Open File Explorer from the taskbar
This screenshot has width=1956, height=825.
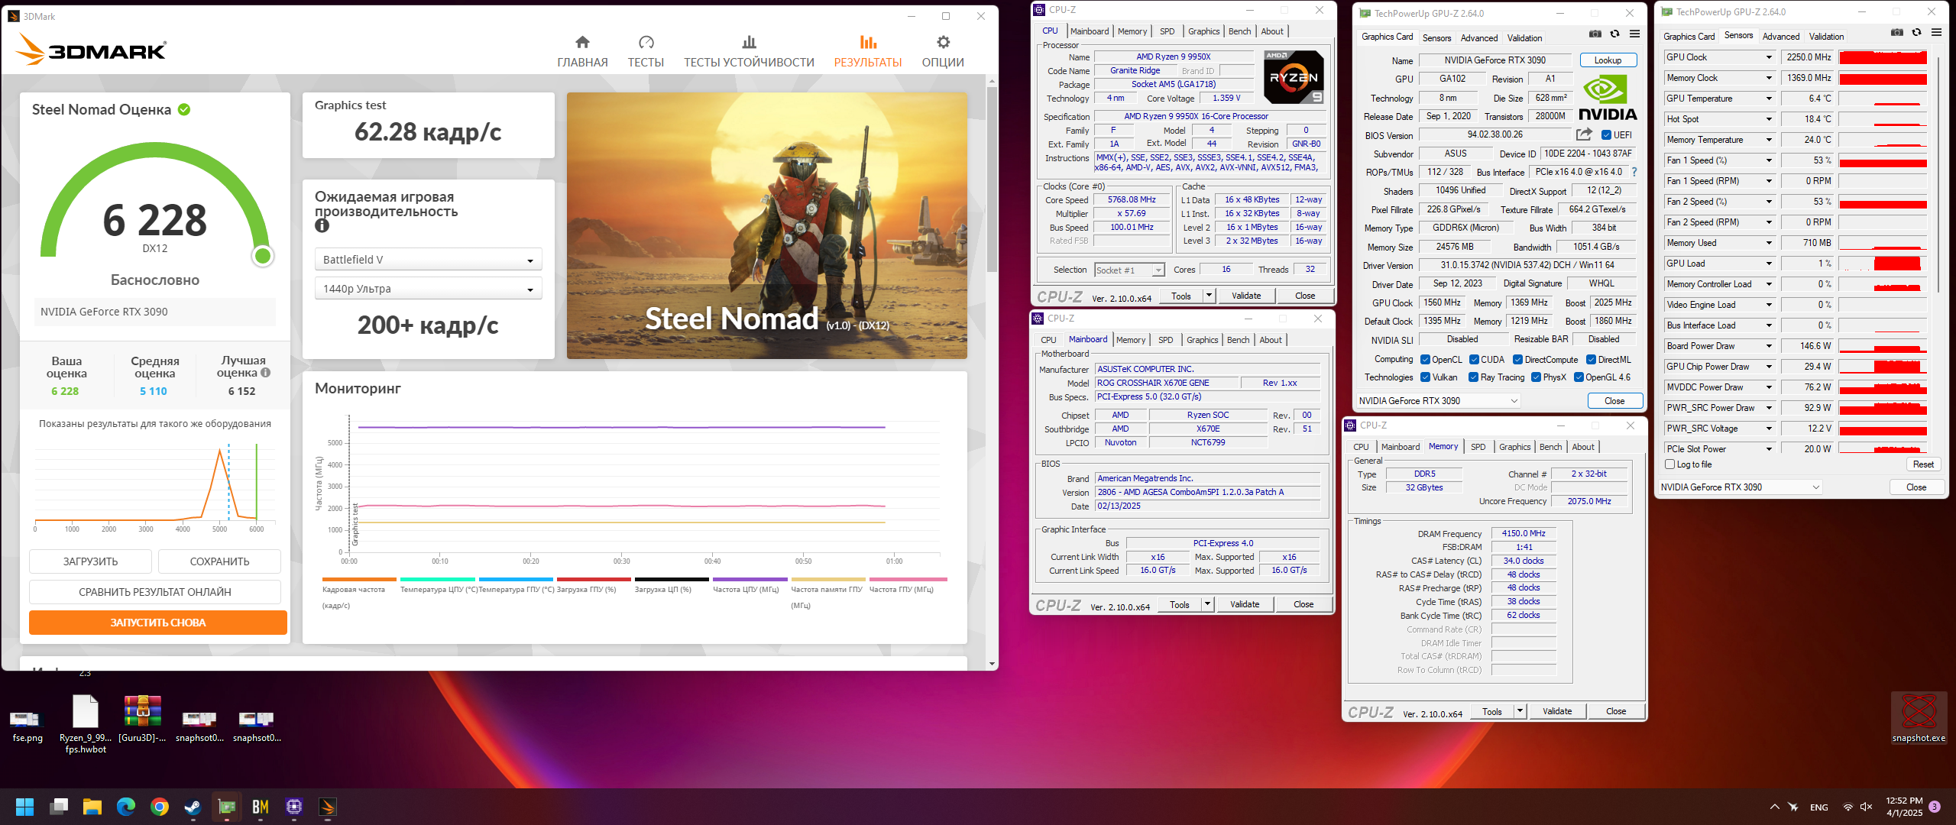point(92,807)
